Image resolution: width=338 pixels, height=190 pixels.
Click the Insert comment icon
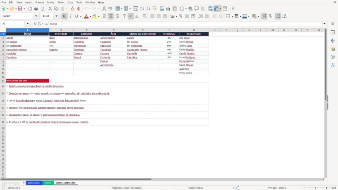[x=197, y=9]
